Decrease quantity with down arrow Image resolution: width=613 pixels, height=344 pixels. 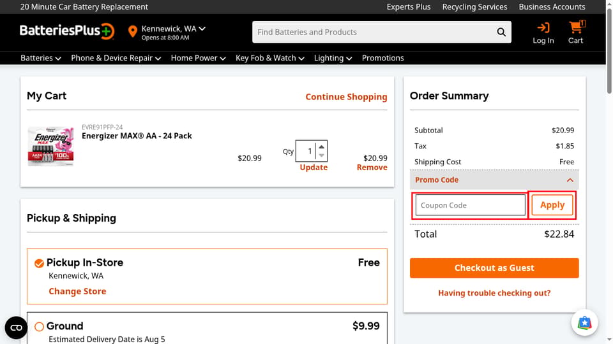pos(321,155)
